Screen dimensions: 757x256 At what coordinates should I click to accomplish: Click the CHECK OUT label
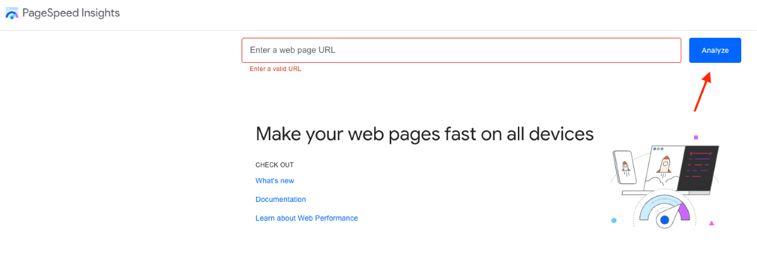tap(274, 165)
